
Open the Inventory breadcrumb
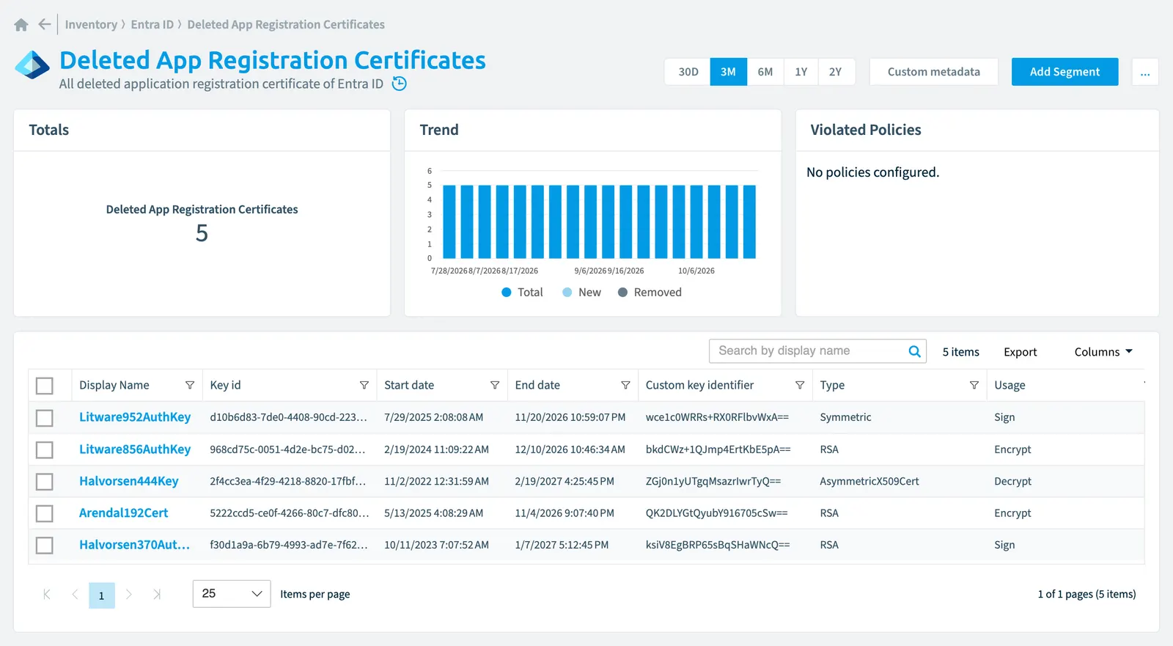tap(91, 24)
